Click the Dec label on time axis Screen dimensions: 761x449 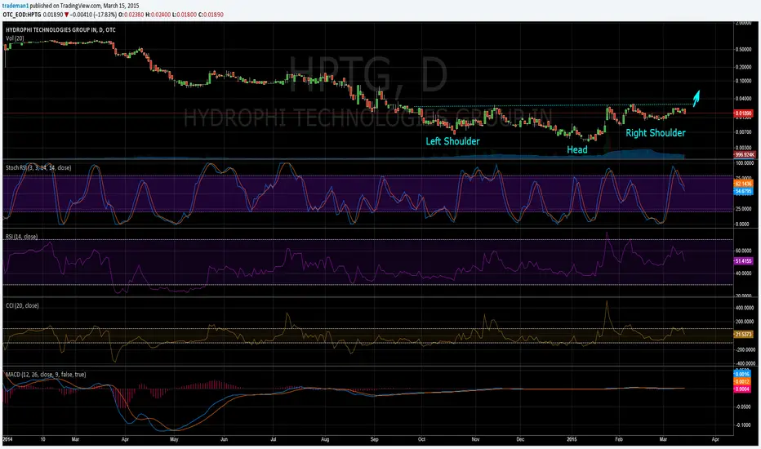coord(520,439)
